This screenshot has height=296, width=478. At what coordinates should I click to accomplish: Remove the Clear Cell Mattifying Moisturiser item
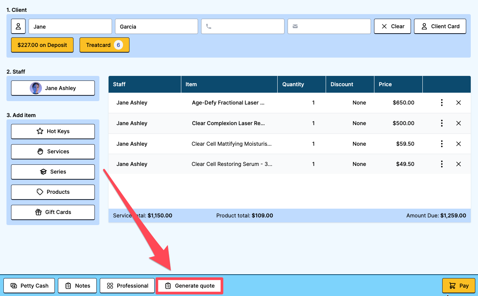[459, 144]
